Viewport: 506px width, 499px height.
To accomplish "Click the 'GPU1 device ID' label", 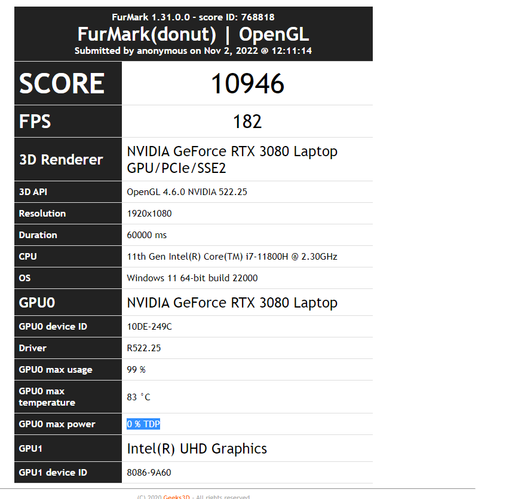I will (53, 473).
